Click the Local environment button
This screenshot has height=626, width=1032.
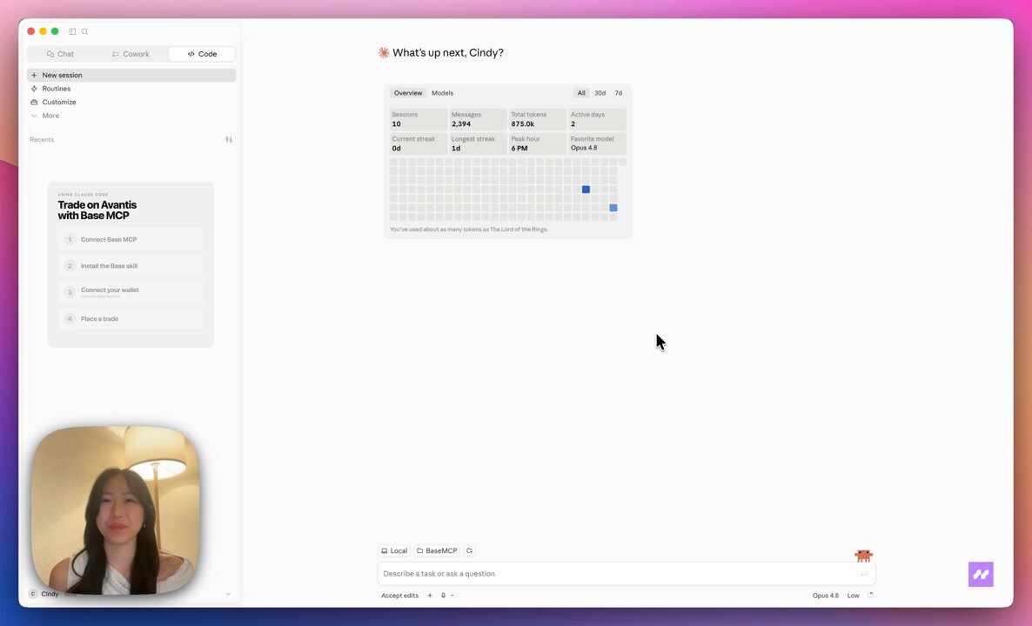[394, 551]
